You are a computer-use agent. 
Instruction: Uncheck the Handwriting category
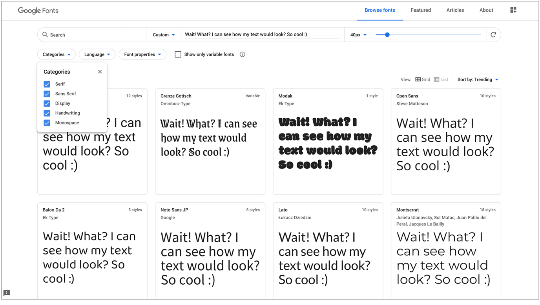pos(47,113)
